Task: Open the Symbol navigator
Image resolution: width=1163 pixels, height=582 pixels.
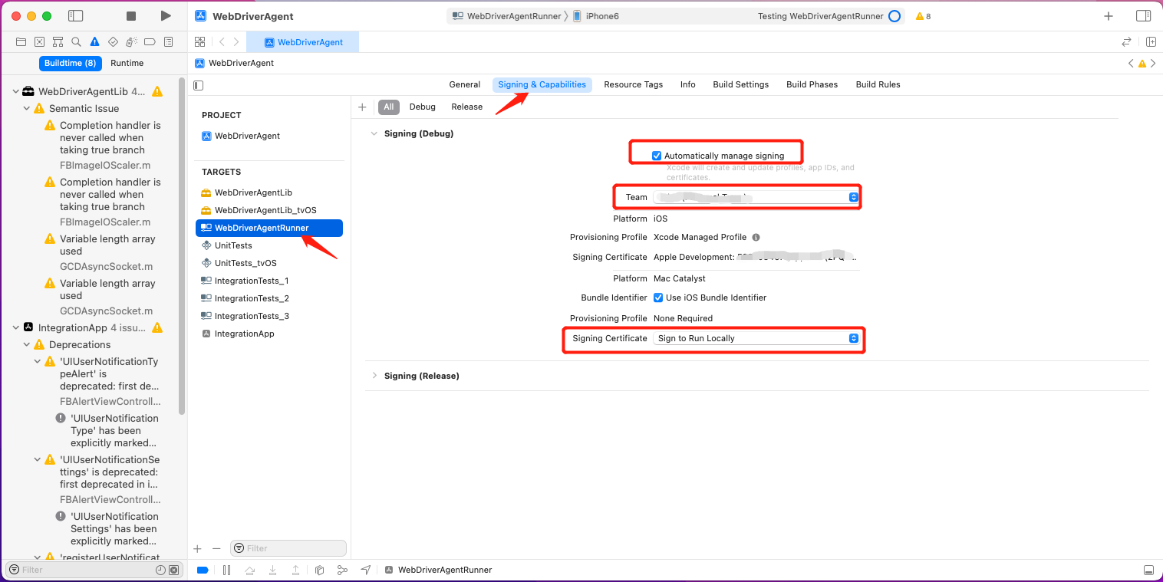Action: (x=58, y=41)
